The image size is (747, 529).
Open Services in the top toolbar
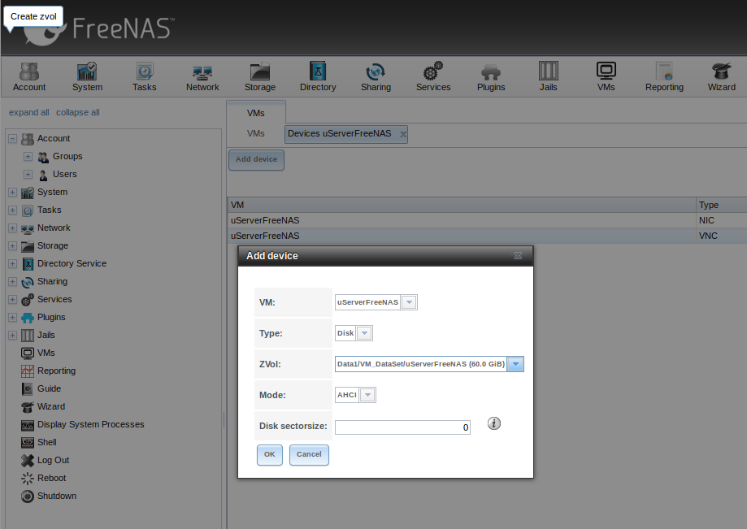tap(433, 76)
